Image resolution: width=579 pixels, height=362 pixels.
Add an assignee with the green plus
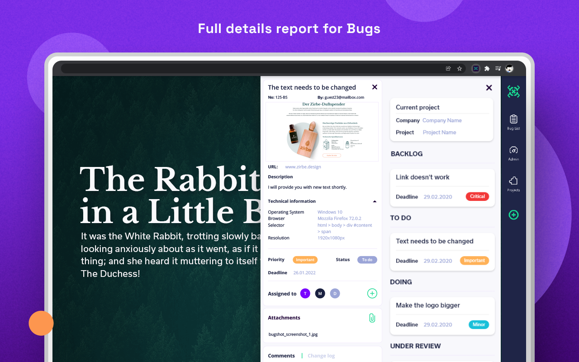(x=372, y=294)
